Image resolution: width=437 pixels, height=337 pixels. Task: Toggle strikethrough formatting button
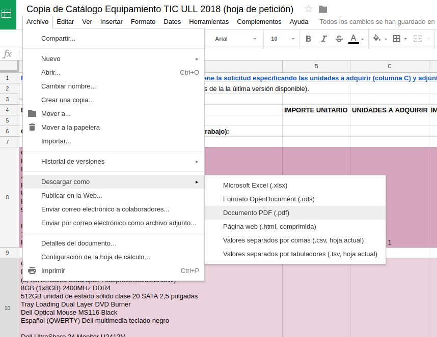tap(339, 39)
